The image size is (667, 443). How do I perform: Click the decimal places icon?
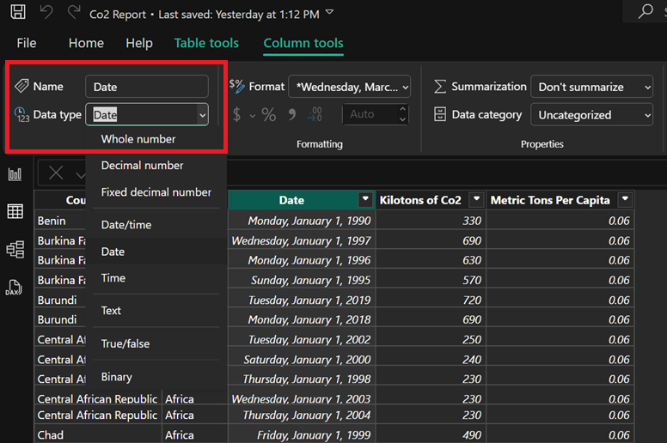pyautogui.click(x=315, y=114)
